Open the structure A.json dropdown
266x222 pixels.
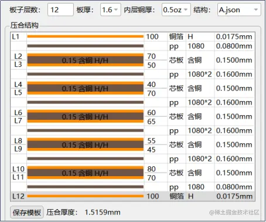pyautogui.click(x=239, y=9)
